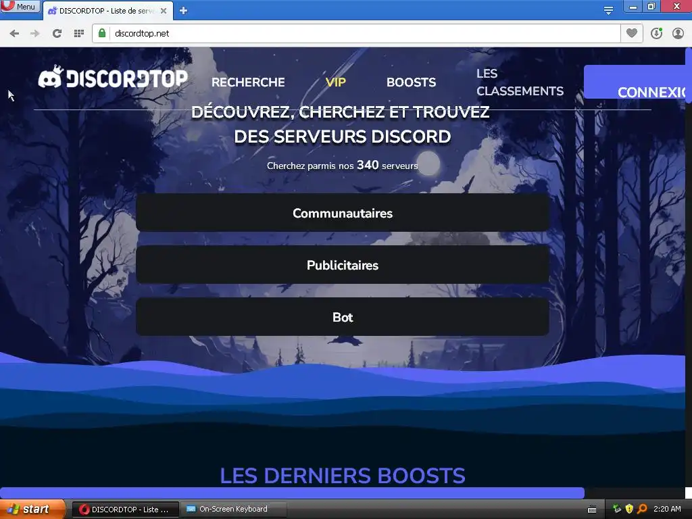Choose the Publicitaires category button

click(x=343, y=265)
